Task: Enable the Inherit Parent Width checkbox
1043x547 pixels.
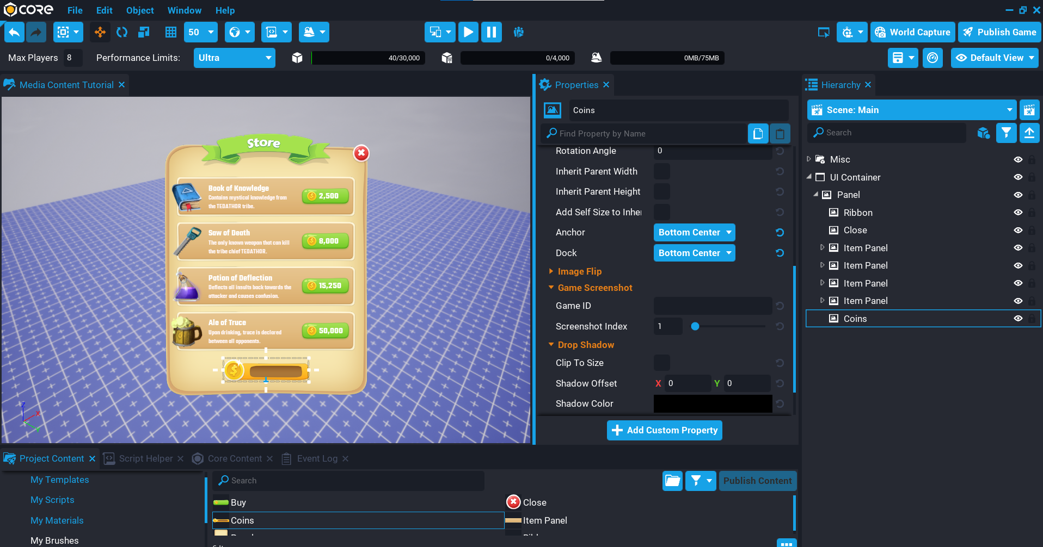Action: pyautogui.click(x=661, y=171)
